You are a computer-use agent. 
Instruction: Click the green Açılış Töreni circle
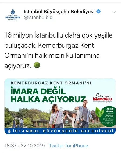[x=108, y=117]
